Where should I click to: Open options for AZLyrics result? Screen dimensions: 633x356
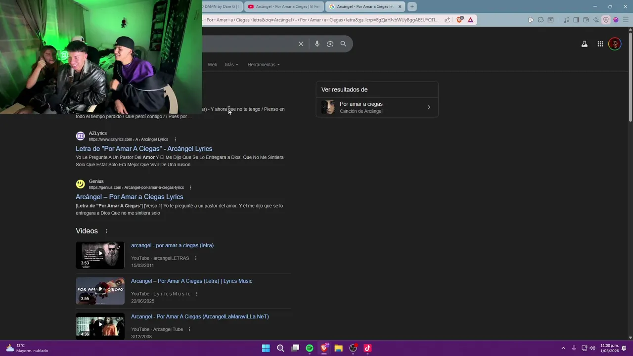(175, 139)
